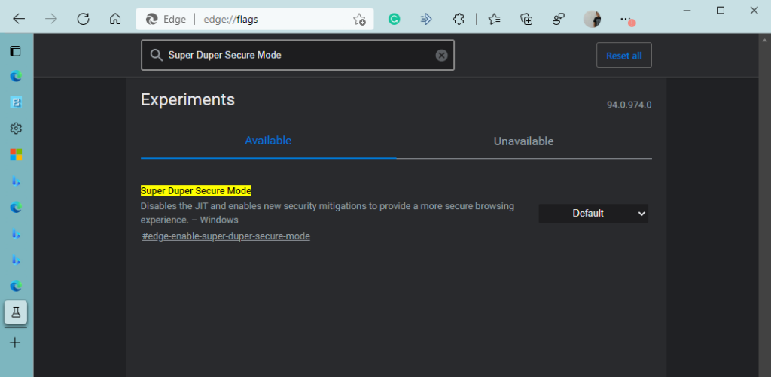Click the Experiments heading

click(x=187, y=100)
